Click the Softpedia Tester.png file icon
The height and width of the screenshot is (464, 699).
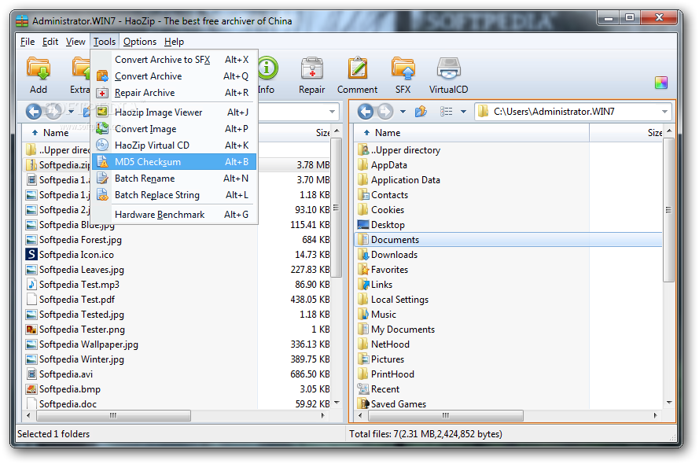pyautogui.click(x=31, y=330)
